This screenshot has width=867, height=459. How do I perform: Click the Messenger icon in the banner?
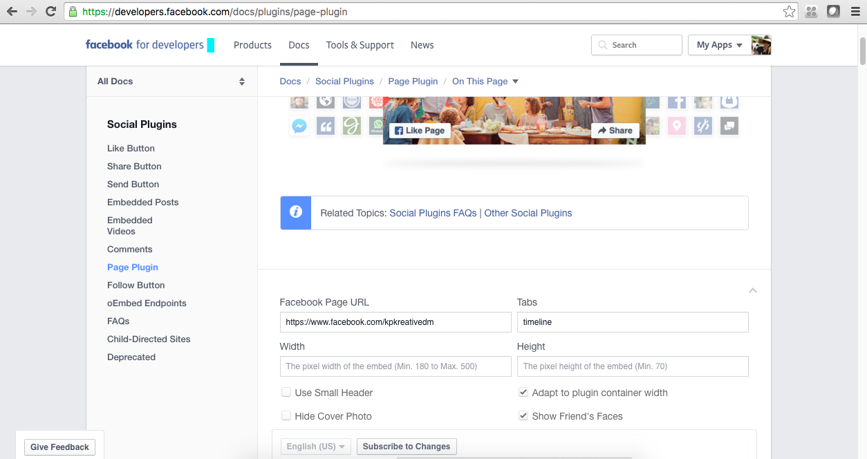(299, 127)
